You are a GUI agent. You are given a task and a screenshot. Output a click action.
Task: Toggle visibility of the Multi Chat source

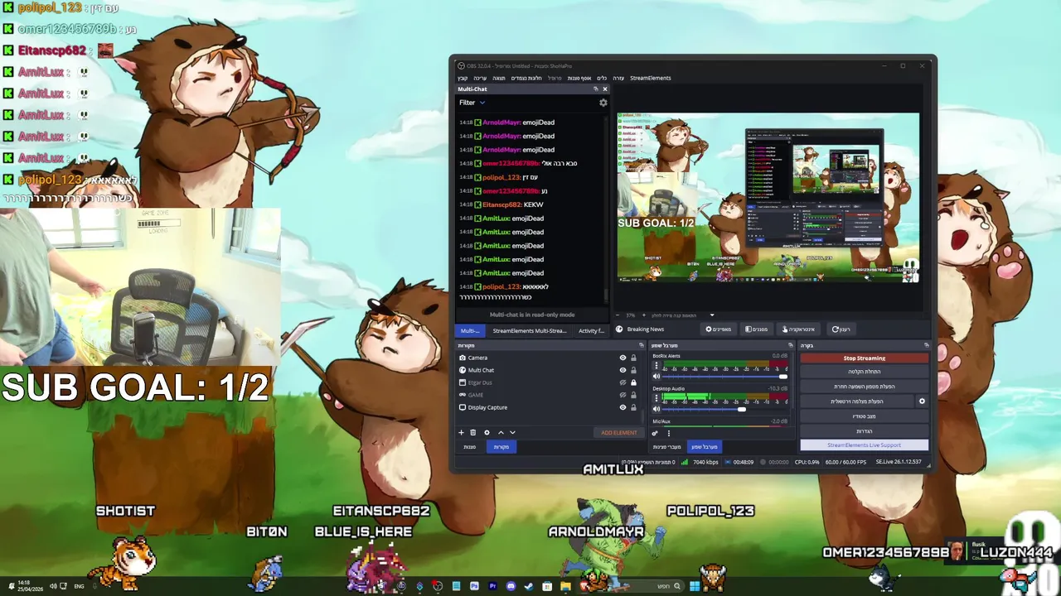[x=623, y=370]
